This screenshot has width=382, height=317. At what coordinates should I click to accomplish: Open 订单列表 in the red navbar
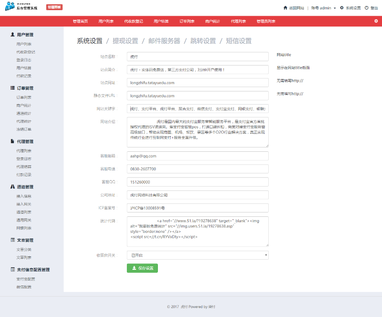pyautogui.click(x=187, y=21)
